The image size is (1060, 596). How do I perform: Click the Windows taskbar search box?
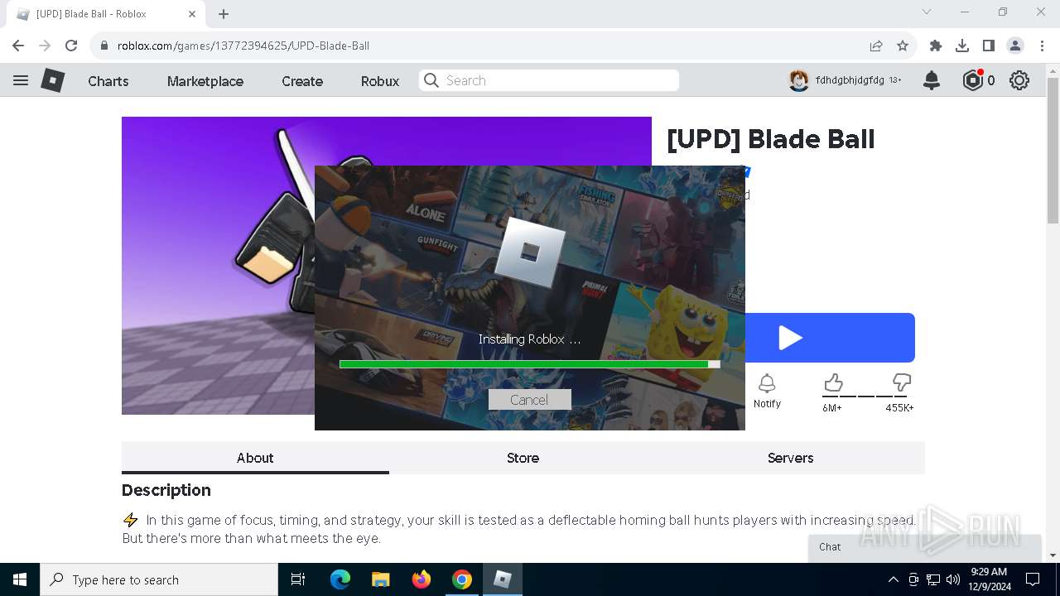pyautogui.click(x=159, y=579)
